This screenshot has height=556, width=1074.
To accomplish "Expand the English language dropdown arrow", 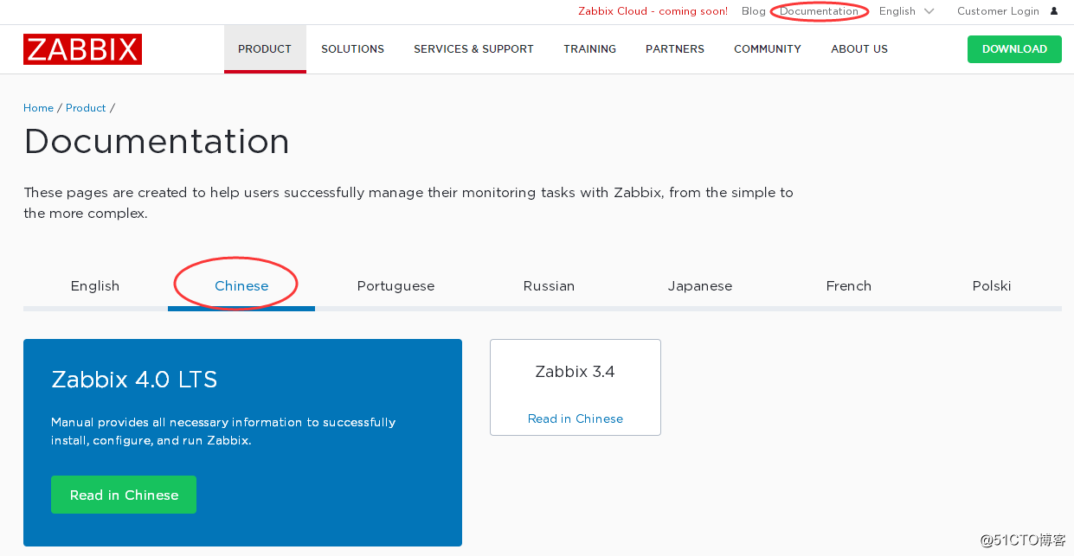I will tap(929, 11).
